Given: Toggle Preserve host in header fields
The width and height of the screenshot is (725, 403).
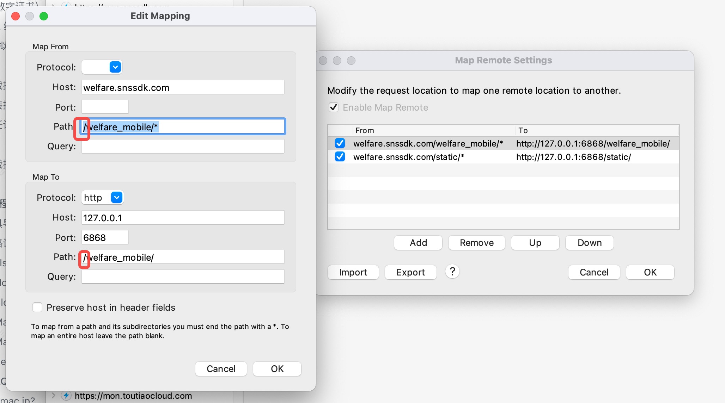Looking at the screenshot, I should (x=37, y=307).
